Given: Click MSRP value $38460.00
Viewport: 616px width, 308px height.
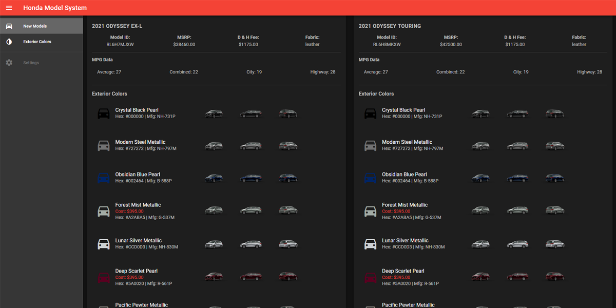Looking at the screenshot, I should tap(184, 45).
